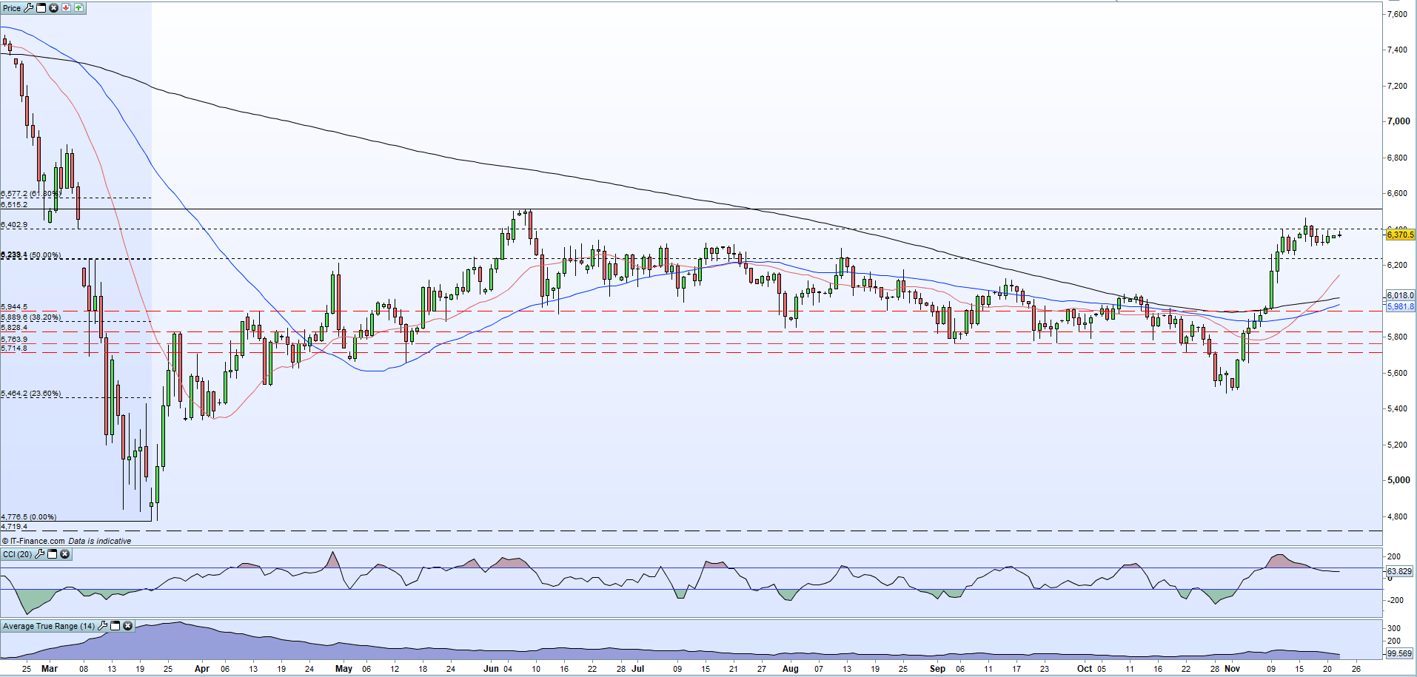Click the 6,402.9 level label
1417x677 pixels.
[14, 224]
